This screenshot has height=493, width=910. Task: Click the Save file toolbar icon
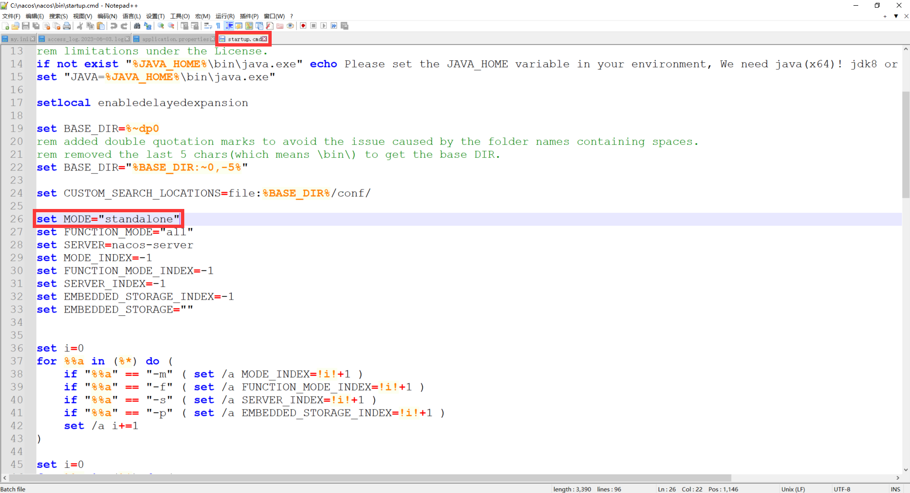coord(26,26)
